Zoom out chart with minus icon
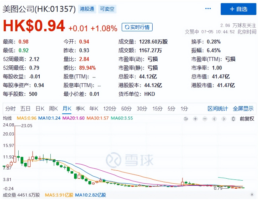This screenshot has width=258, height=202. point(205,119)
